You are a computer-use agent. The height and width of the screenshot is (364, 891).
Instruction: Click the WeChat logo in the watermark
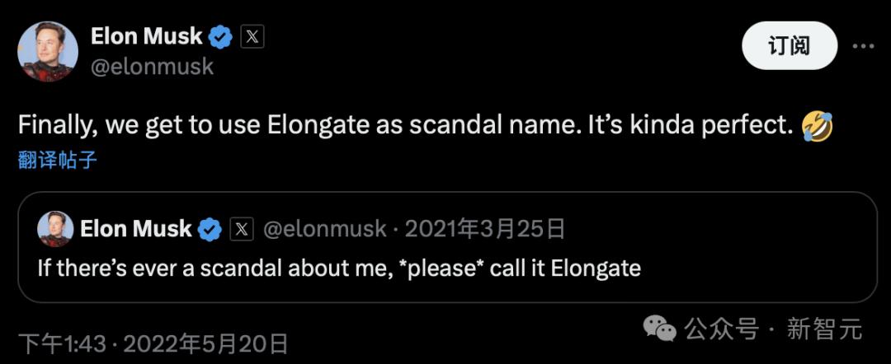tap(660, 330)
